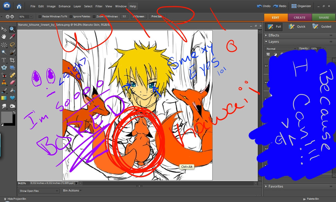
Task: Select the Paint Bucket tool
Action: (x=12, y=91)
